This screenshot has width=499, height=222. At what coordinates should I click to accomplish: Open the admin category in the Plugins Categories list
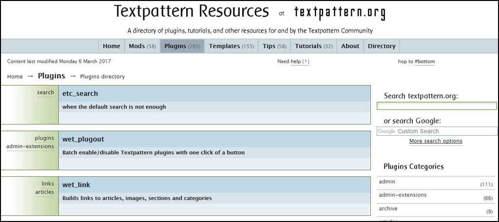(x=387, y=182)
